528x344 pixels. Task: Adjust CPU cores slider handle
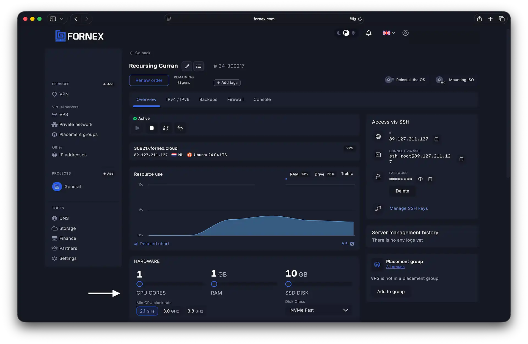tap(140, 284)
